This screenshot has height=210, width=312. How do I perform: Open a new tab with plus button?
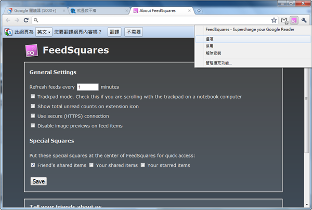coord(199,11)
